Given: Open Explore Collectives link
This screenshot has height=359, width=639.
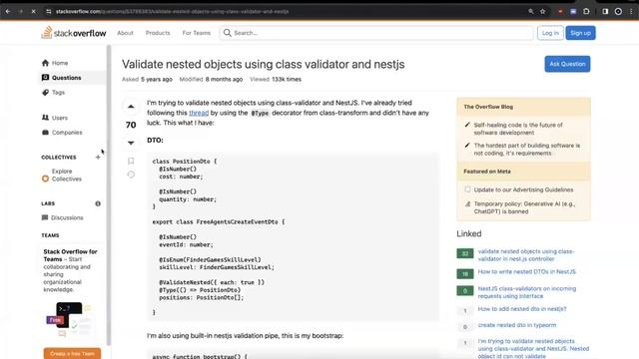Looking at the screenshot, I should [x=67, y=176].
